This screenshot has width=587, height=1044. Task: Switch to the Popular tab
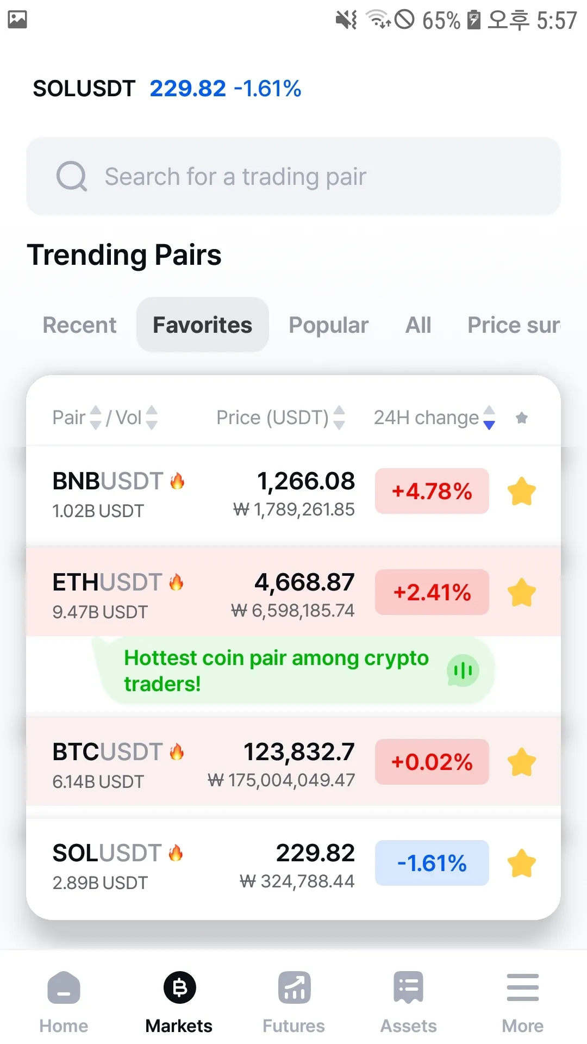pyautogui.click(x=328, y=325)
